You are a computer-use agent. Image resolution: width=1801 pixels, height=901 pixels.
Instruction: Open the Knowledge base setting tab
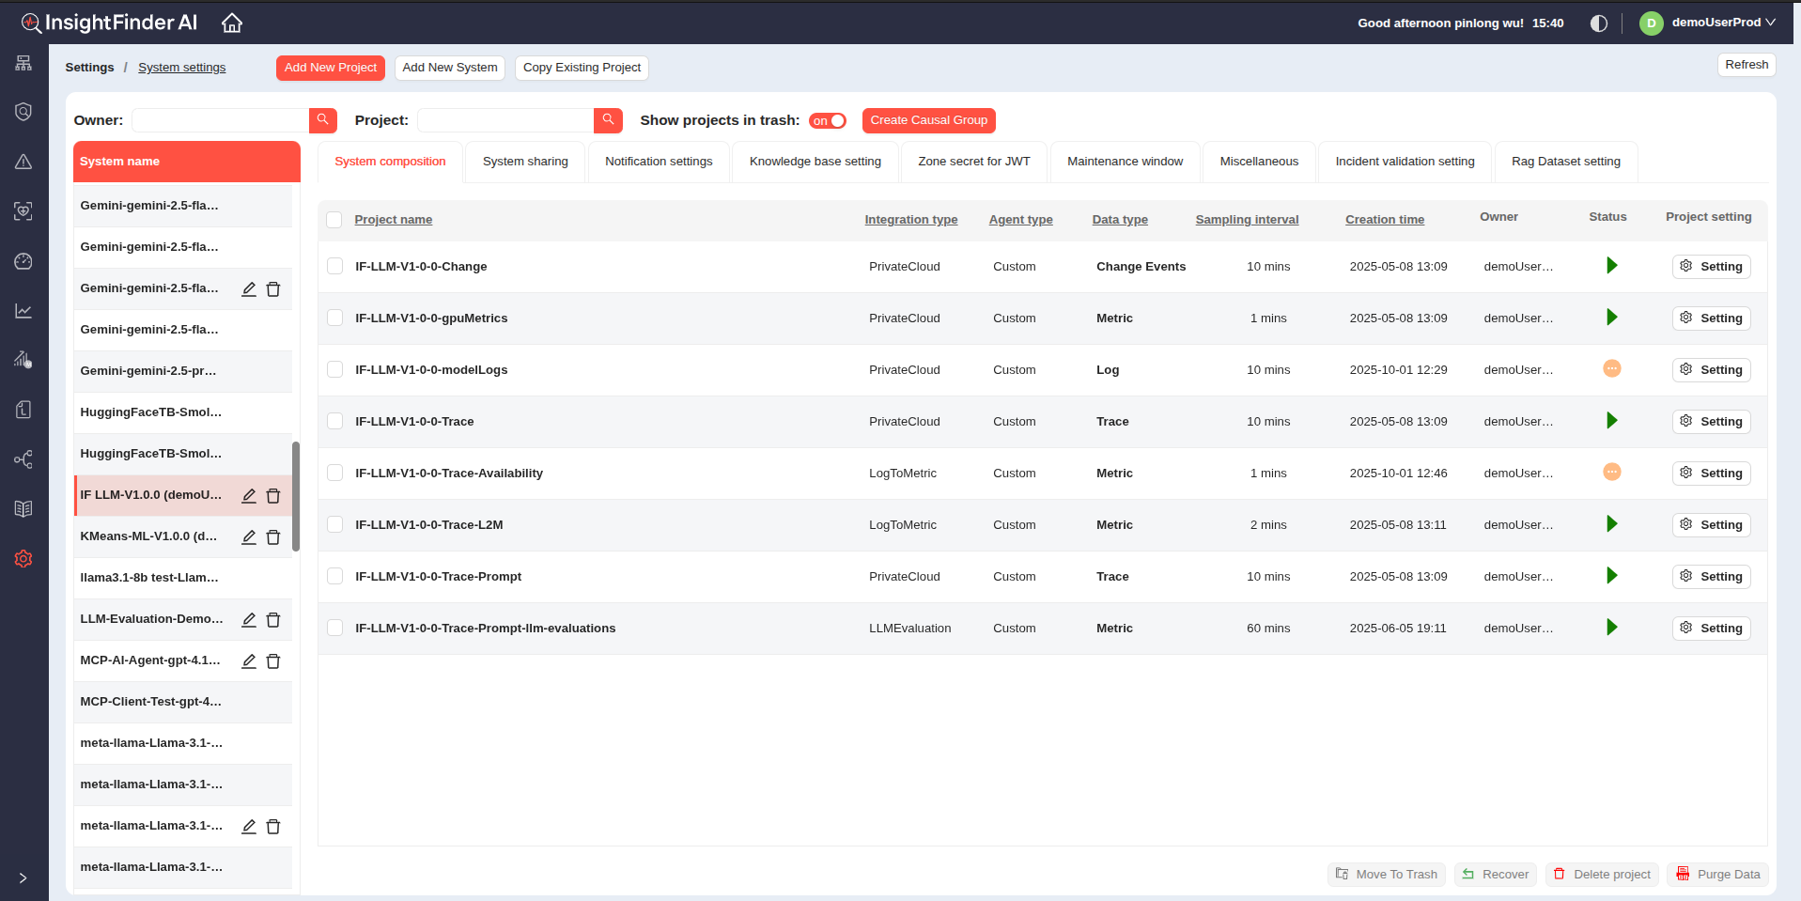click(x=815, y=162)
